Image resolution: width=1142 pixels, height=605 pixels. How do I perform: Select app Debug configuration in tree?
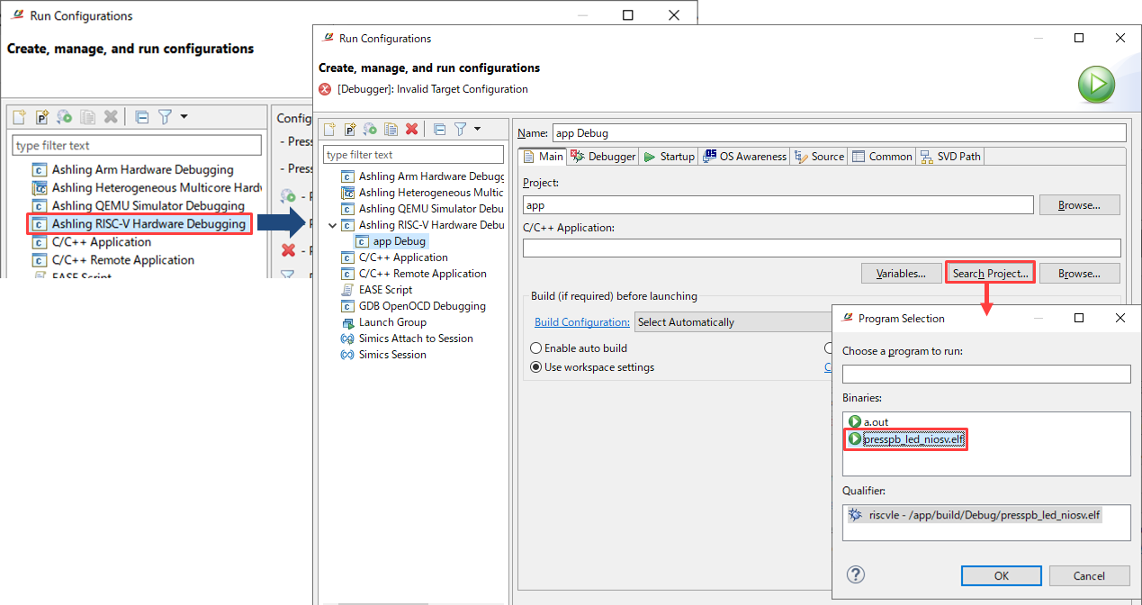pyautogui.click(x=390, y=241)
